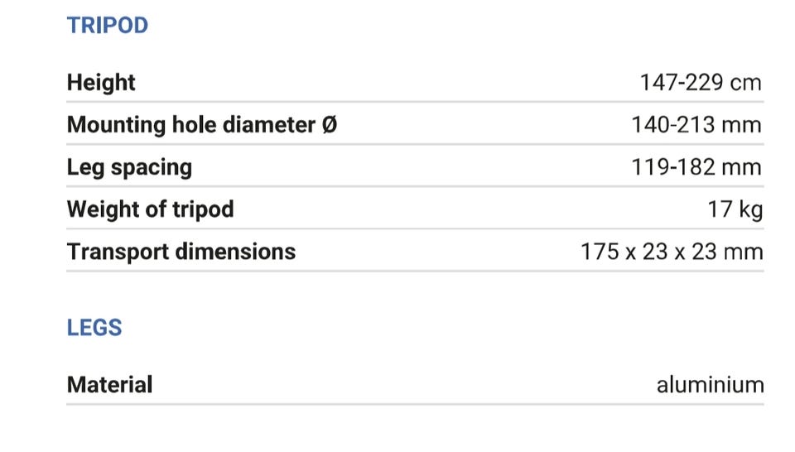
Task: Click the divider line below Weight of tripod
Action: [414, 229]
